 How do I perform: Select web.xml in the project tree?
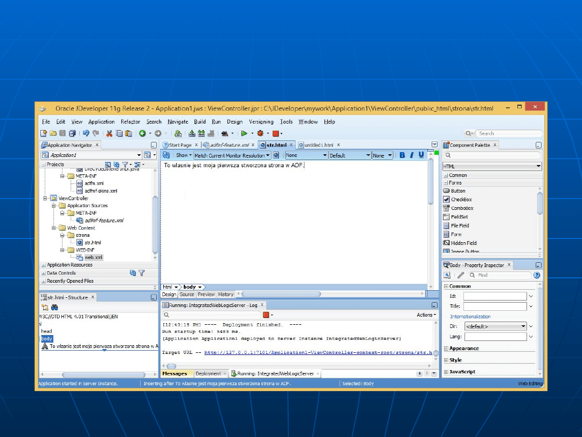point(94,257)
